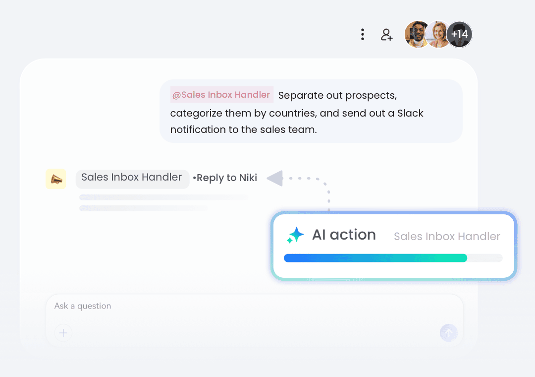The height and width of the screenshot is (377, 535).
Task: Select the first user avatar with glasses
Action: (417, 34)
